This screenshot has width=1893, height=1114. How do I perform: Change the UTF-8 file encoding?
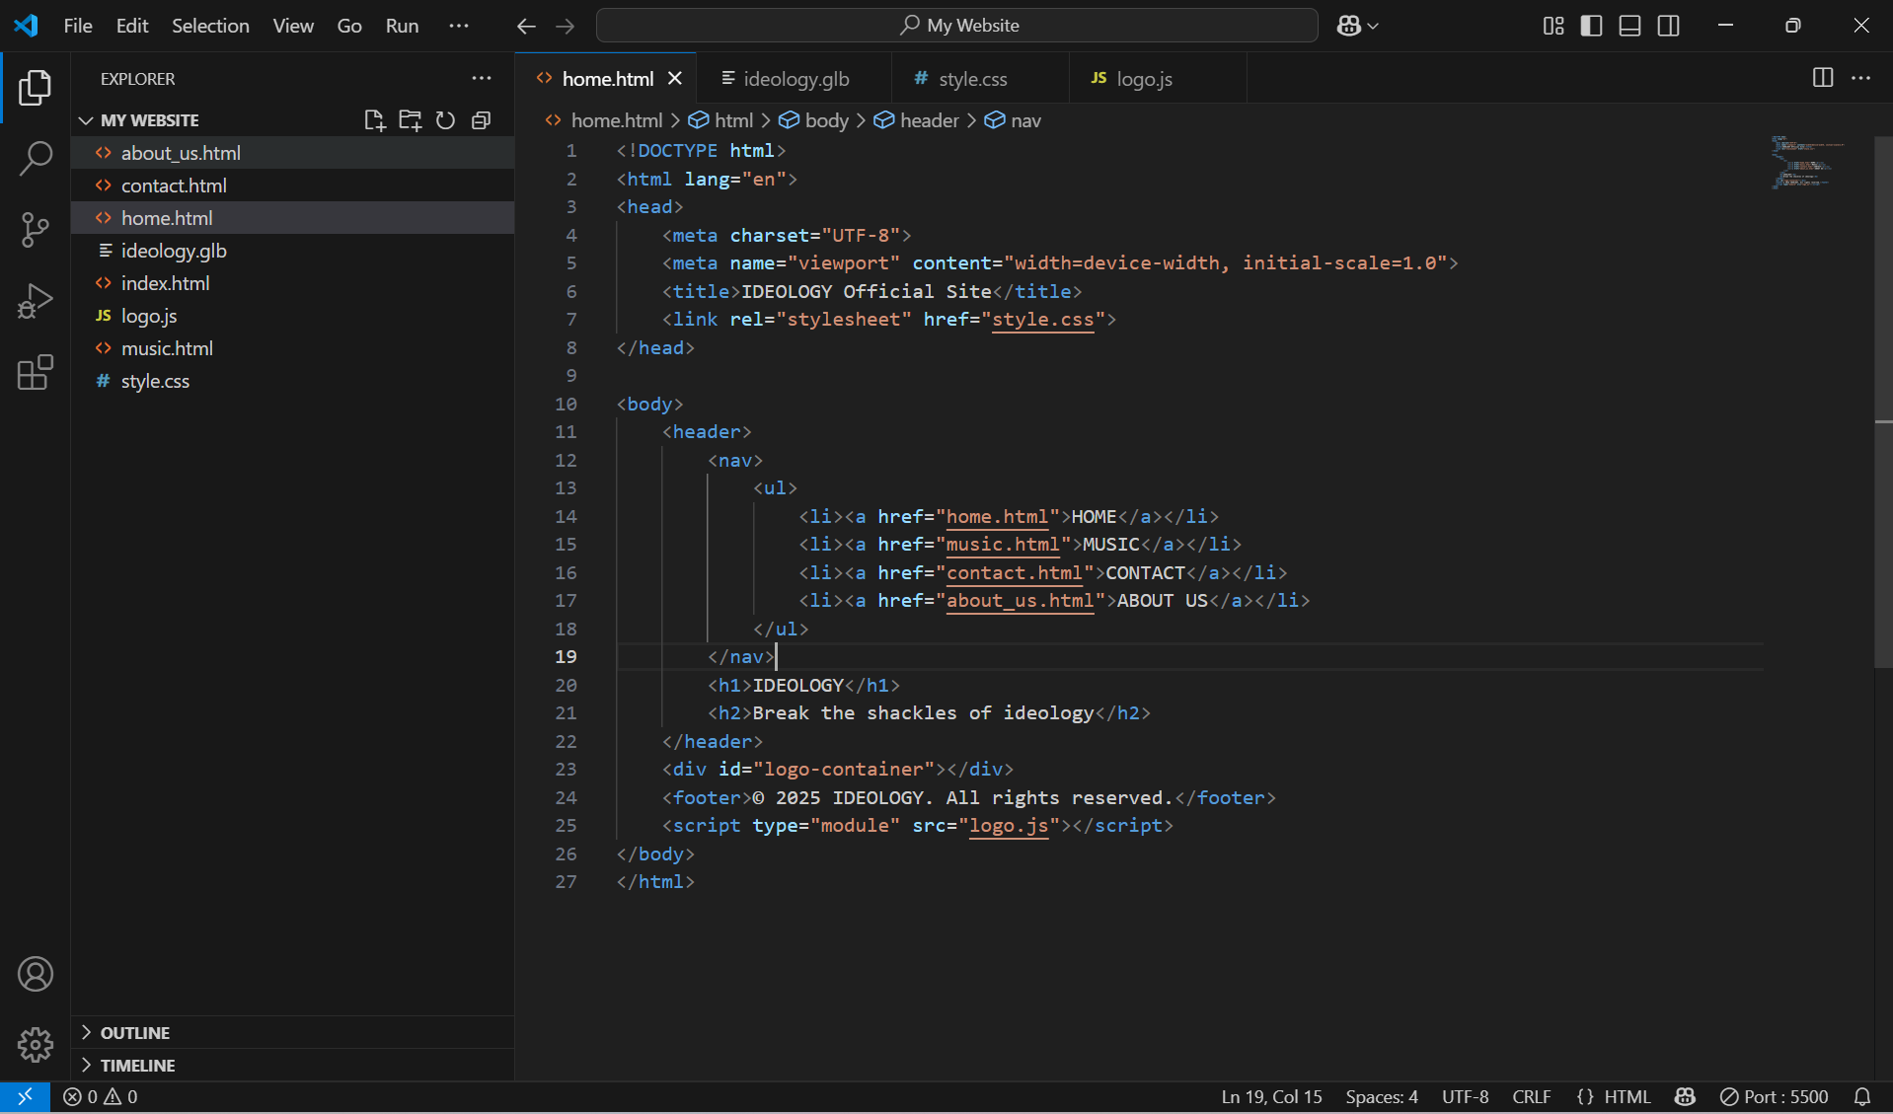pos(1465,1096)
